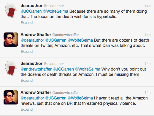Click dearauthor's card avatar in third tweet
The image size is (154, 116).
(x=11, y=68)
